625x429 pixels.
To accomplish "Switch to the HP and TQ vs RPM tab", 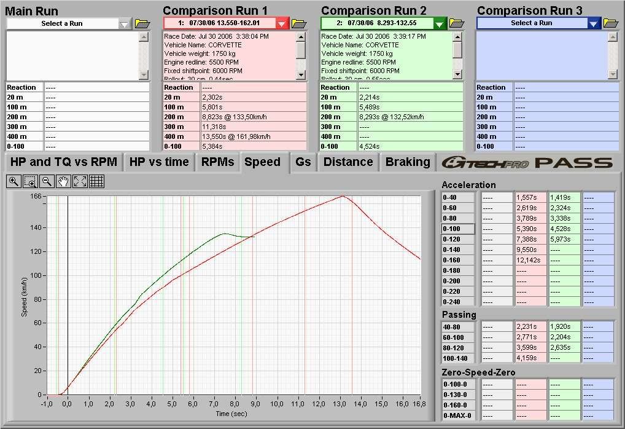I will pos(64,162).
